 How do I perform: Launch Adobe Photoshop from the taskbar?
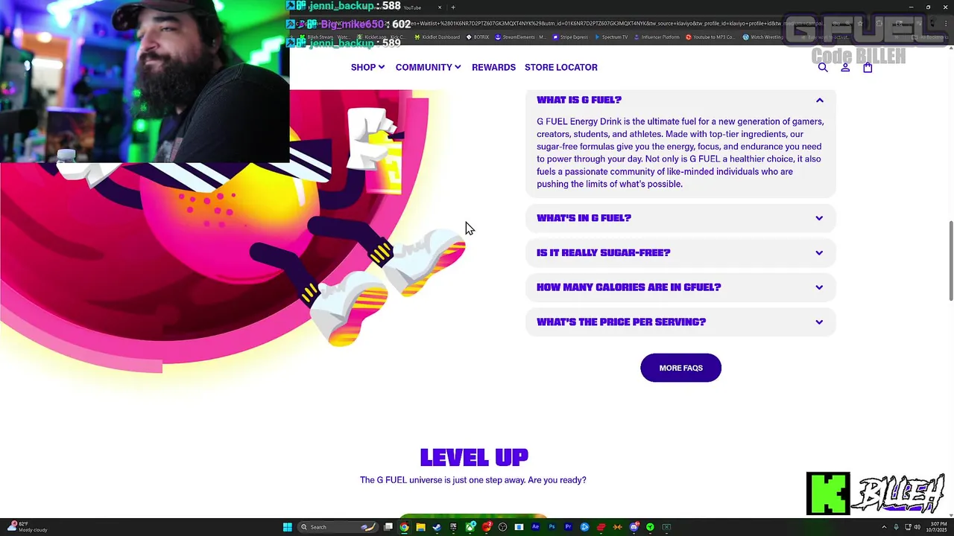click(x=552, y=527)
